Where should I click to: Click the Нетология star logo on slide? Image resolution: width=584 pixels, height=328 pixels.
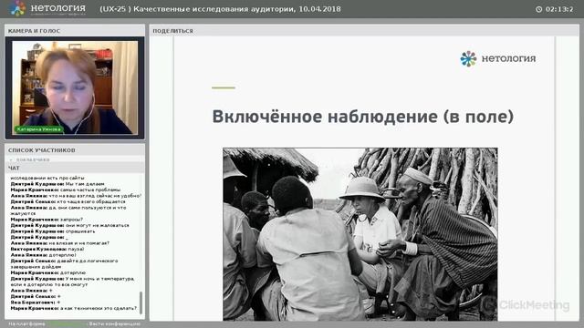[x=468, y=58]
